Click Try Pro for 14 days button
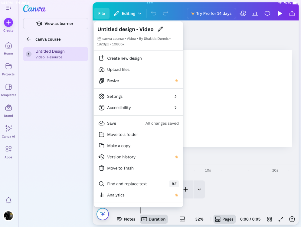This screenshot has height=227, width=301. 211,14
